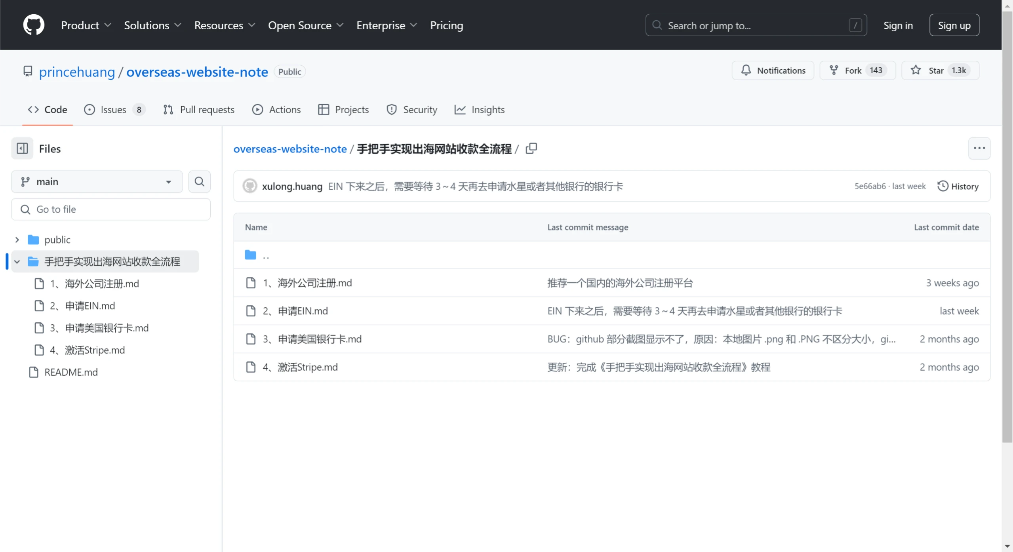
Task: Click the file panel sidebar toggle icon
Action: click(x=23, y=148)
